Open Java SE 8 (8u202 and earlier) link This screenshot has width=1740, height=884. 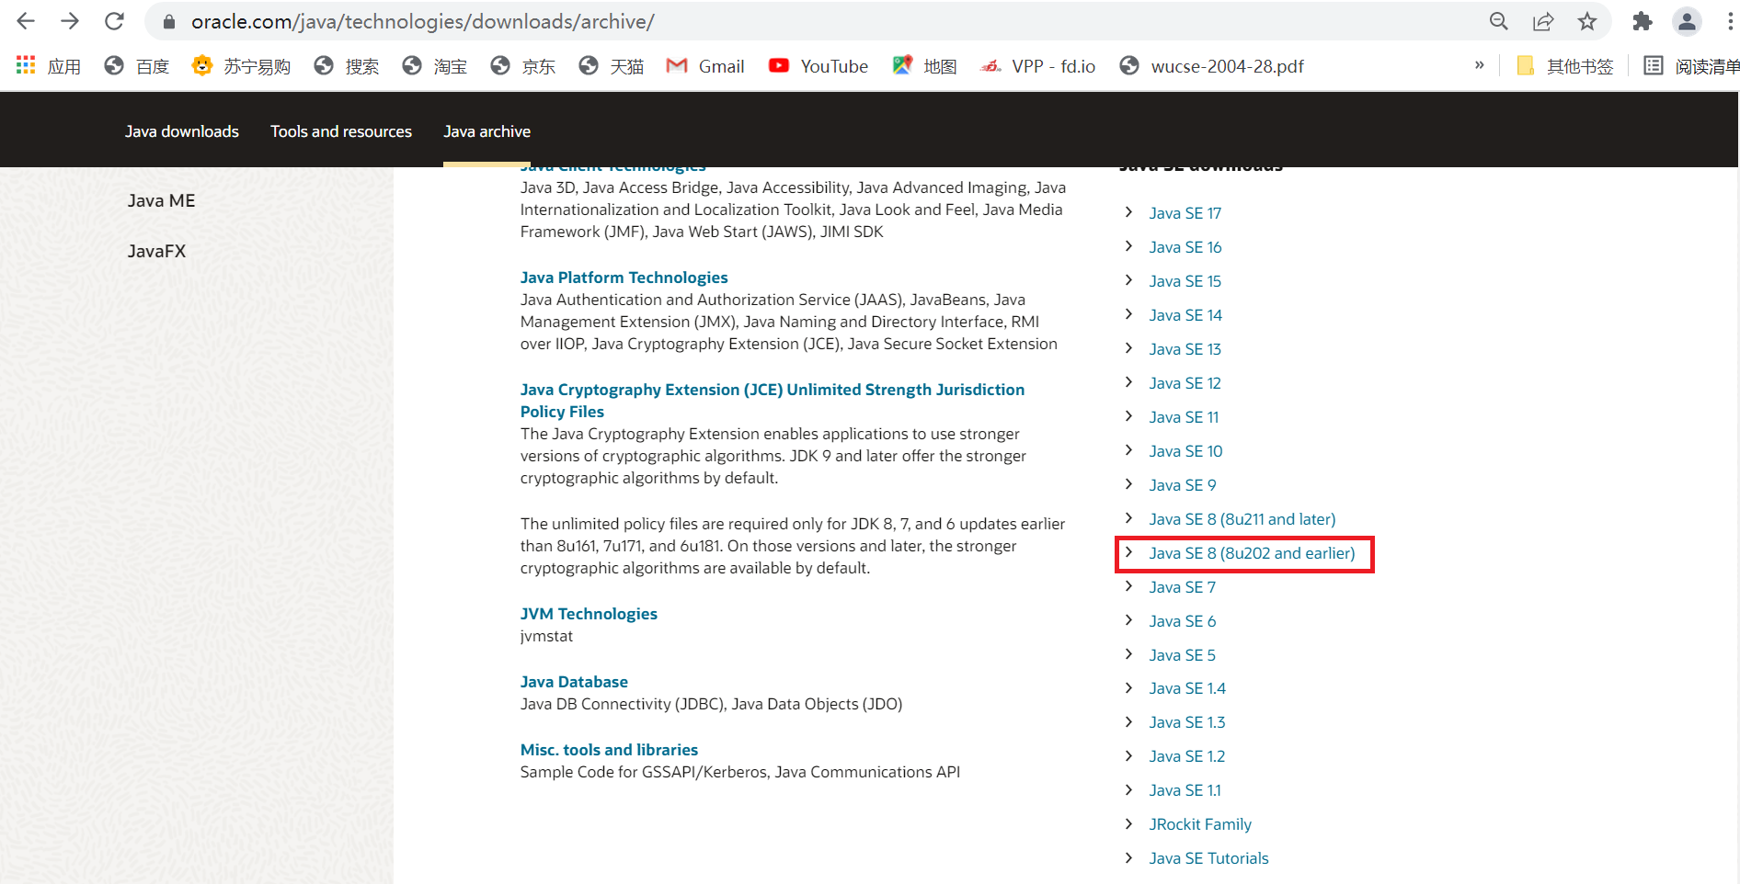click(1253, 553)
